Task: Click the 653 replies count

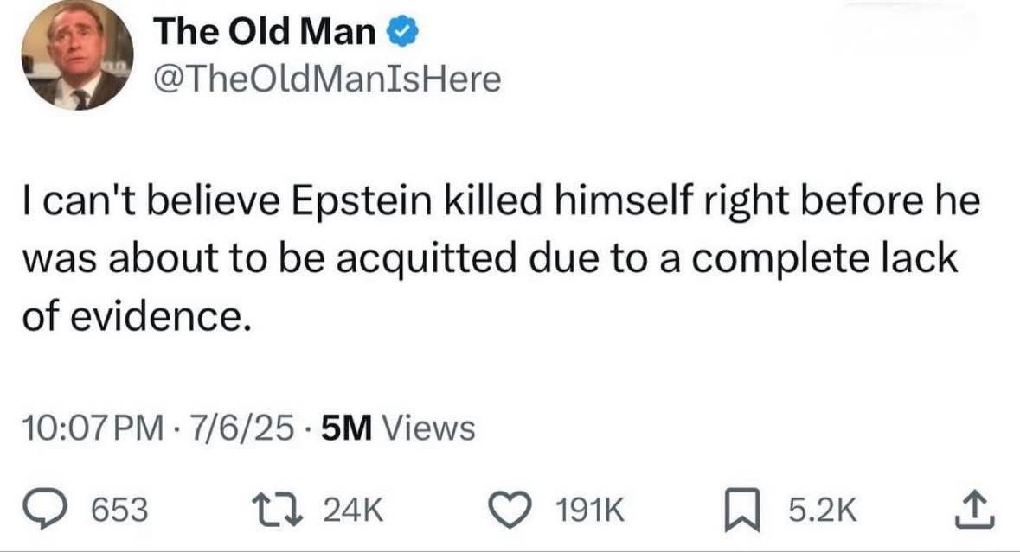Action: (x=119, y=510)
